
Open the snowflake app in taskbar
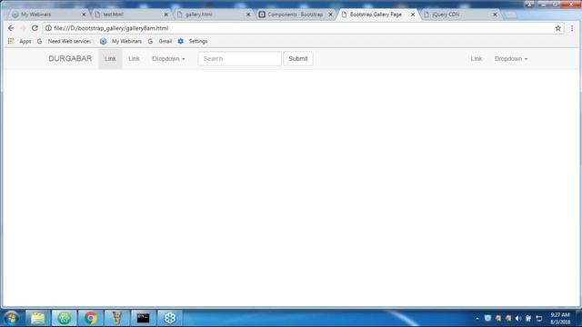pos(170,318)
